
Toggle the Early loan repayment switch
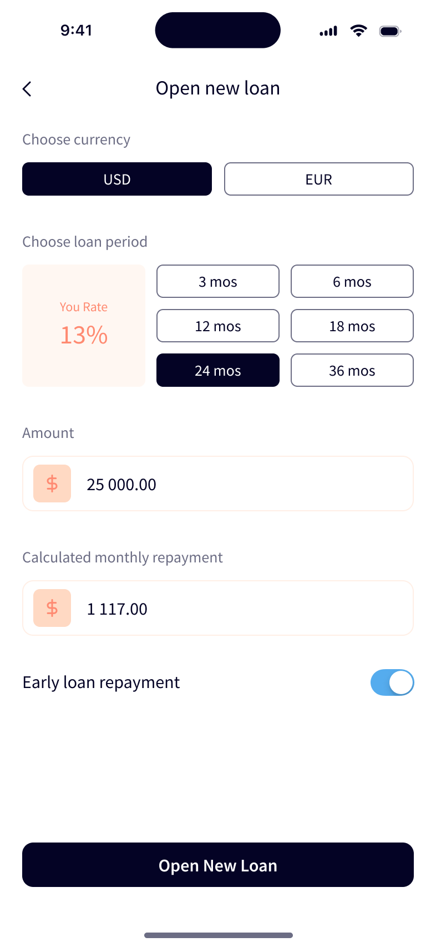[x=392, y=682]
